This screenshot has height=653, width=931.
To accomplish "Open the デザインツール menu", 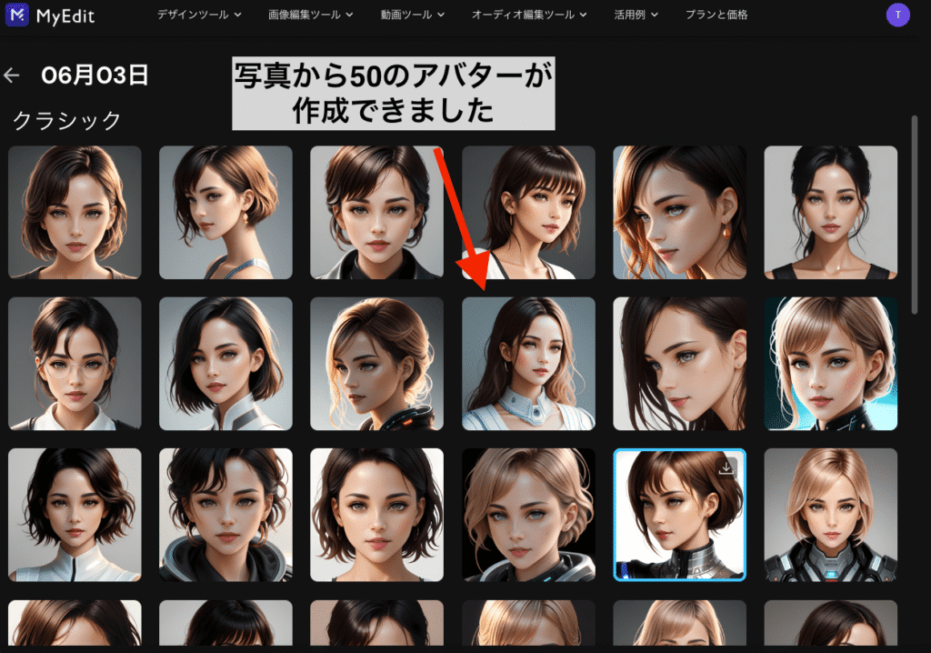I will (199, 15).
